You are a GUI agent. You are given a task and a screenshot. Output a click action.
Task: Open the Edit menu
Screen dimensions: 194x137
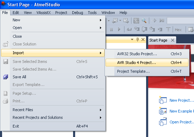coord(16,13)
